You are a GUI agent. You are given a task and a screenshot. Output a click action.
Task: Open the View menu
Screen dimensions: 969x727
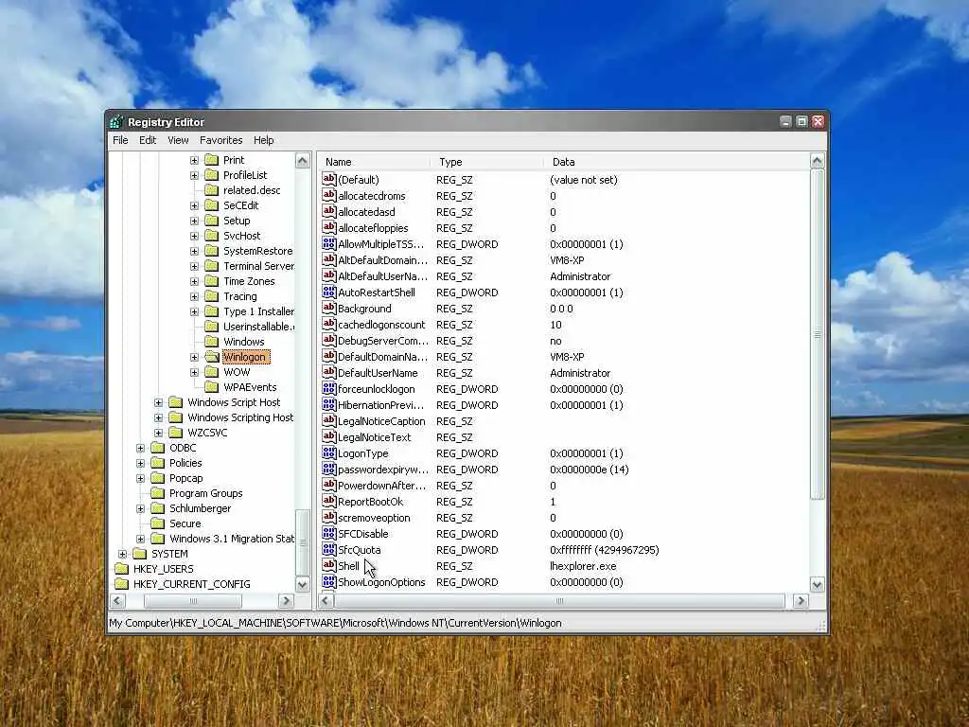(x=178, y=140)
